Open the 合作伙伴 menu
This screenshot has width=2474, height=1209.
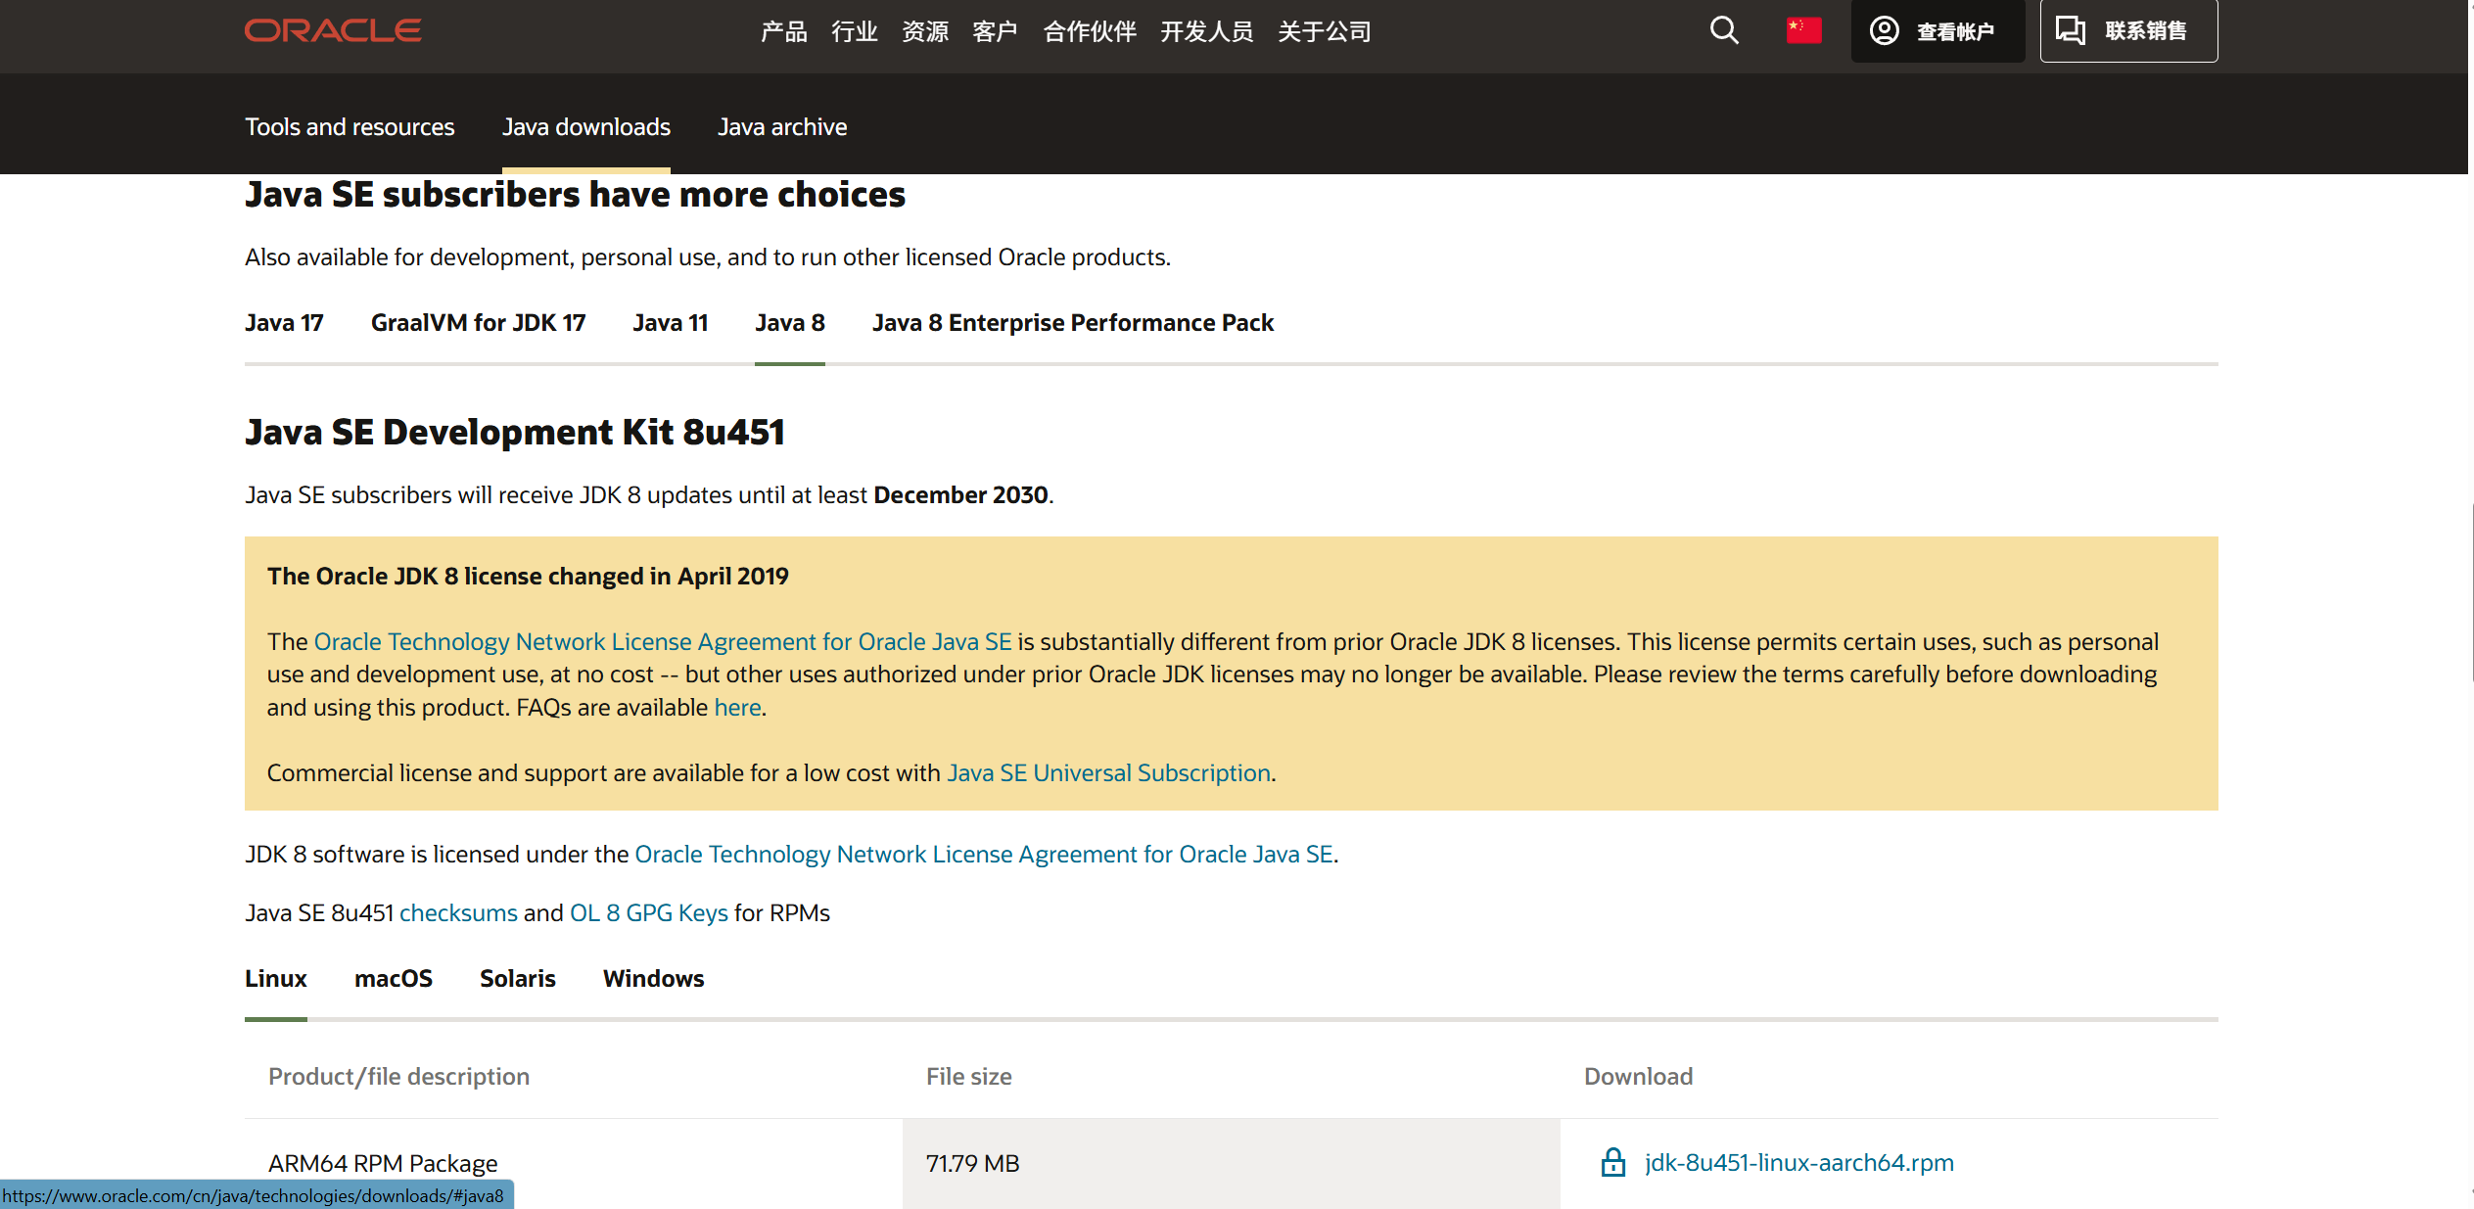coord(1089,31)
